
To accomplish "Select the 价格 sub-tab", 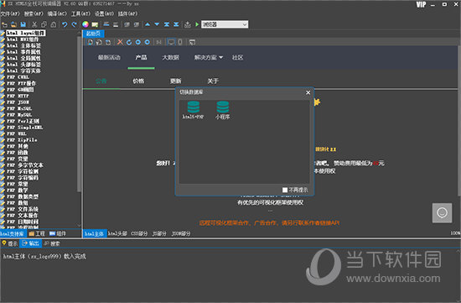I will click(138, 81).
